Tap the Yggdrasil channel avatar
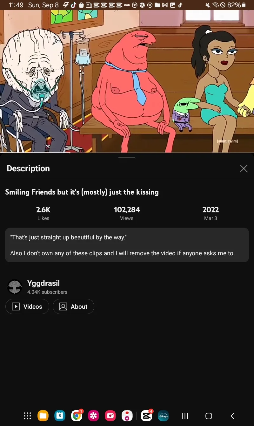The width and height of the screenshot is (254, 426). (15, 287)
